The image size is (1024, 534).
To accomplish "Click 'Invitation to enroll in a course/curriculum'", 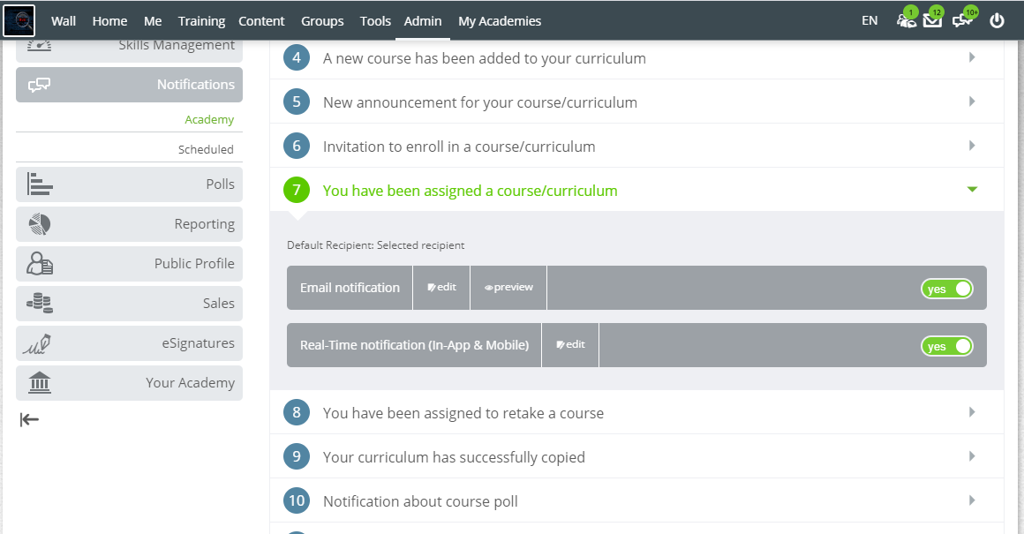I will click(459, 147).
